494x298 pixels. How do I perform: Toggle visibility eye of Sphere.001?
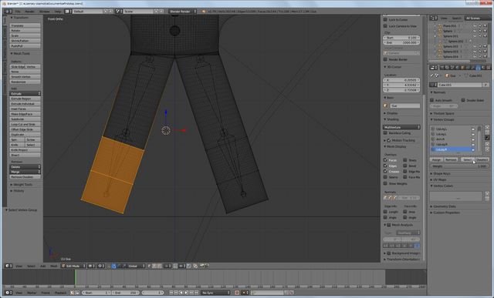pyautogui.click(x=475, y=36)
